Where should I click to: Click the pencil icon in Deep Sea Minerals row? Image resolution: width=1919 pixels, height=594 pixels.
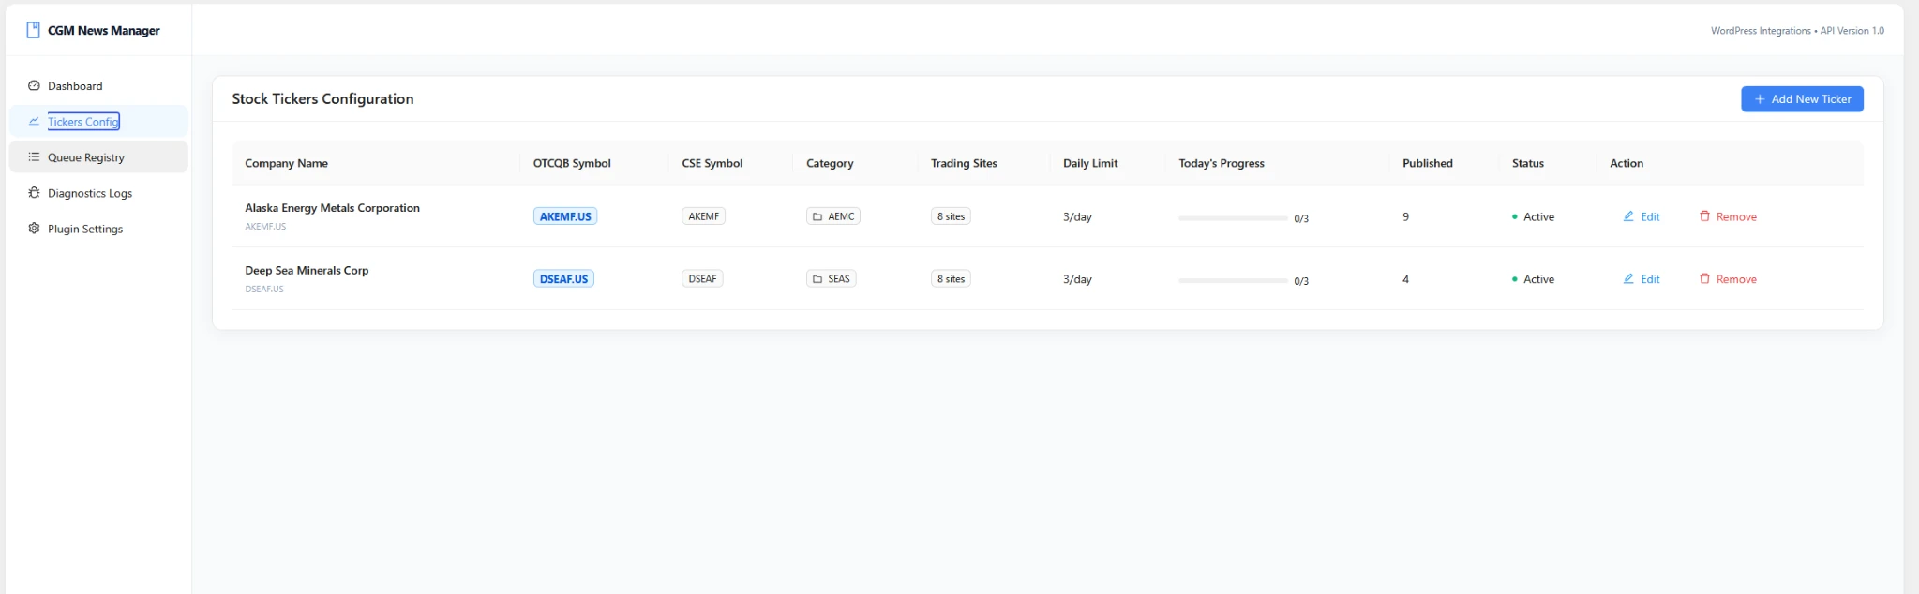pyautogui.click(x=1628, y=278)
